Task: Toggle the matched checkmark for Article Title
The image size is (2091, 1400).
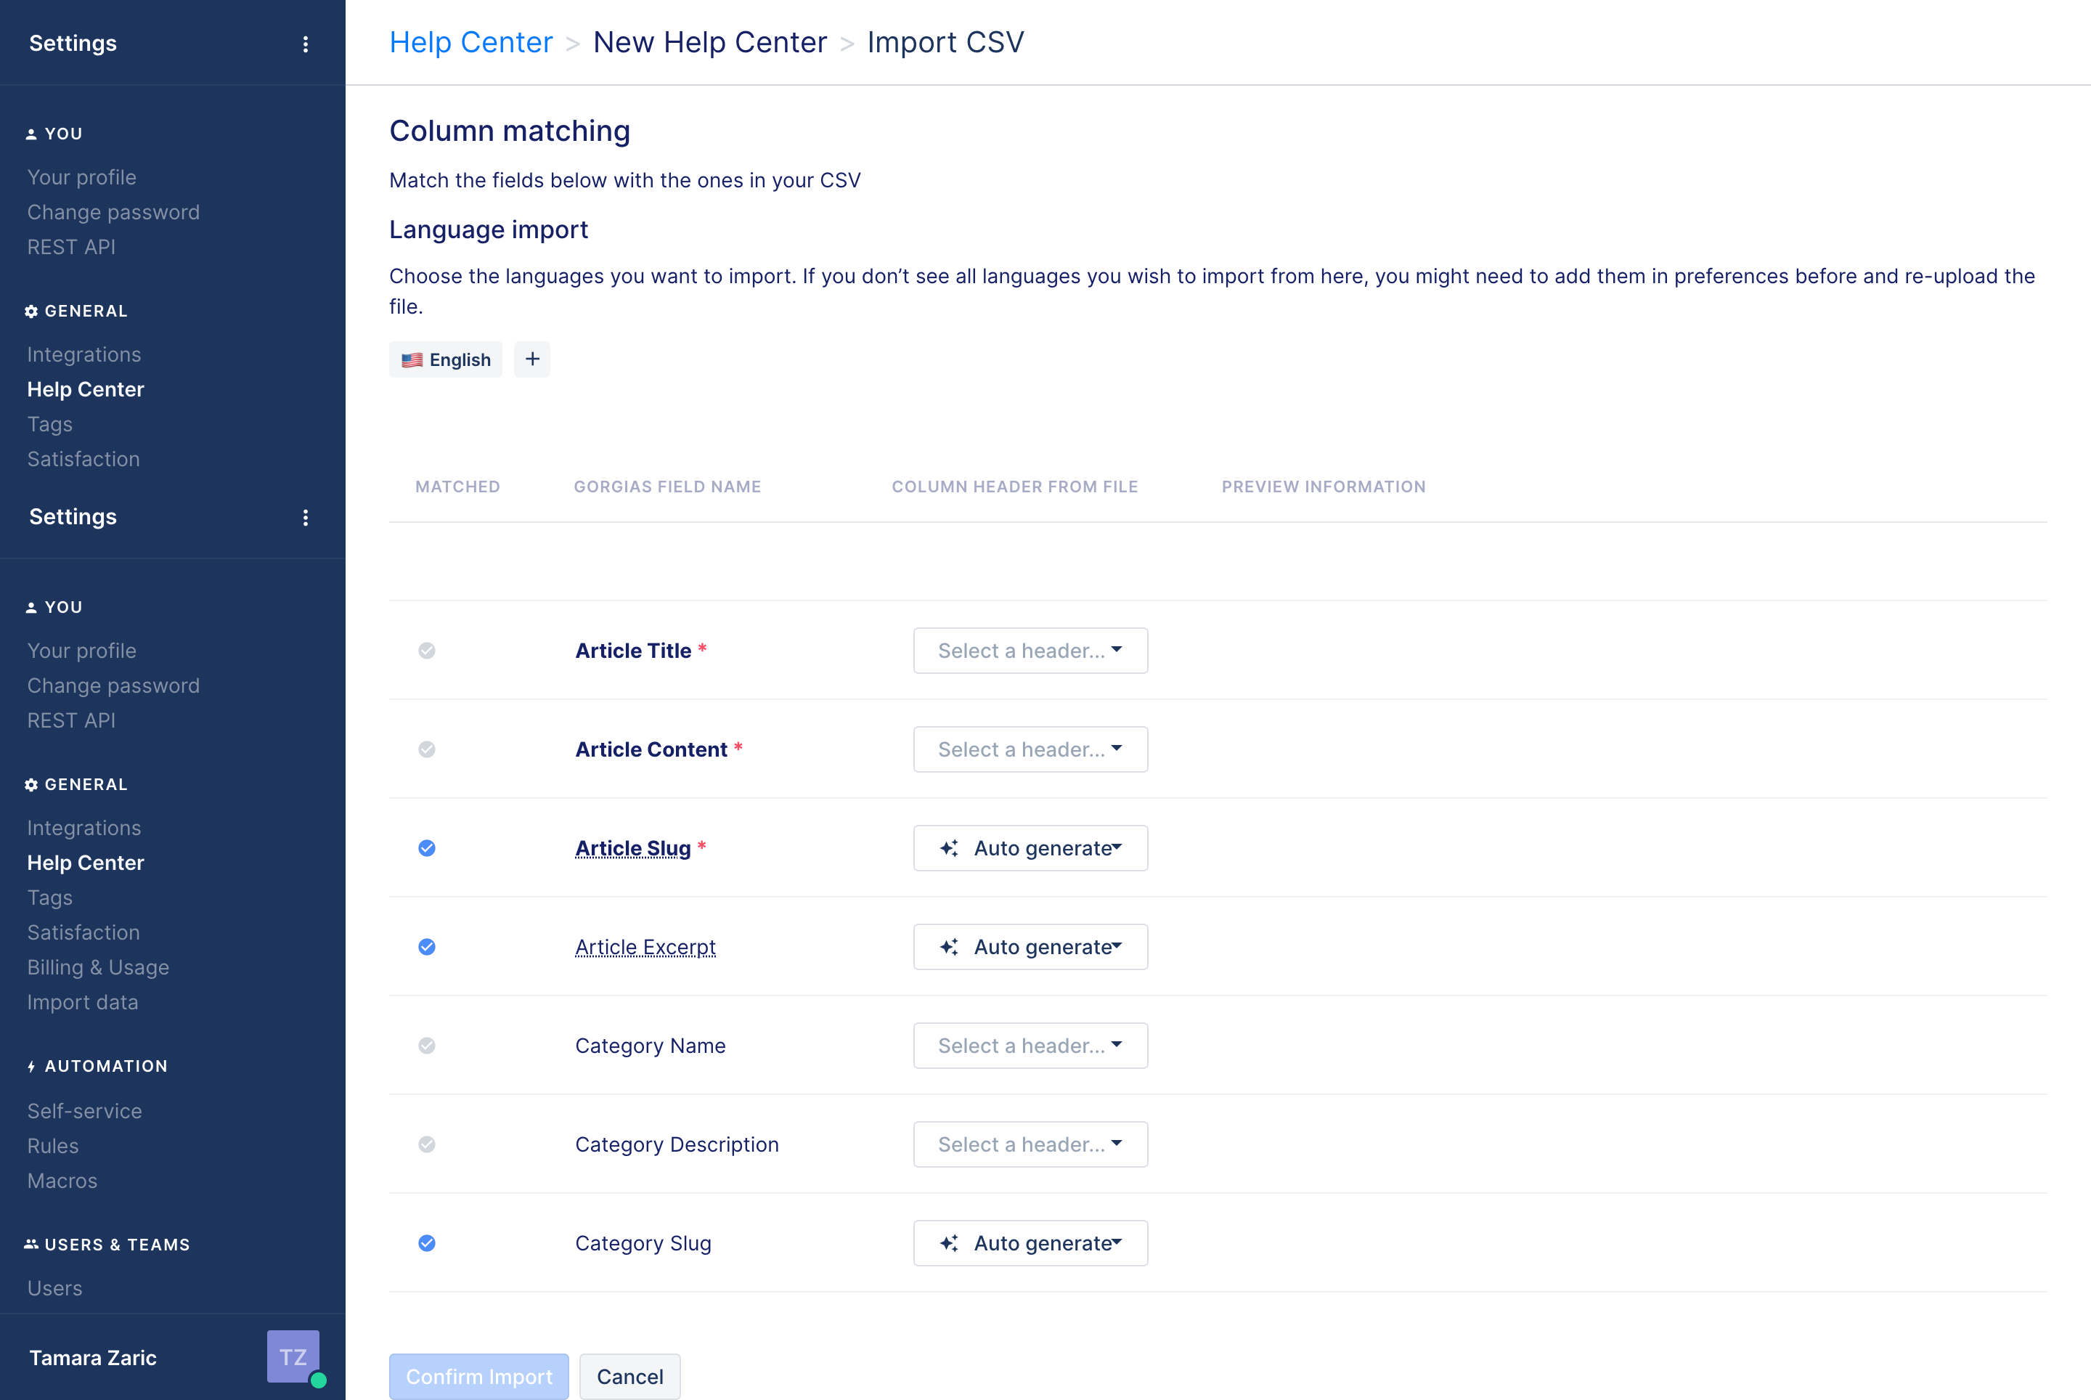Action: 427,650
